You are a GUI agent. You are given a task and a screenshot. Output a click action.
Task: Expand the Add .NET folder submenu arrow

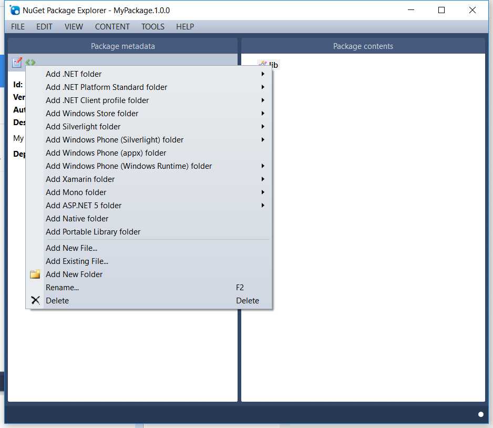[x=263, y=74]
